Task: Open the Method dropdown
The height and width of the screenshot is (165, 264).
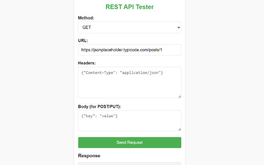Action: 129,27
